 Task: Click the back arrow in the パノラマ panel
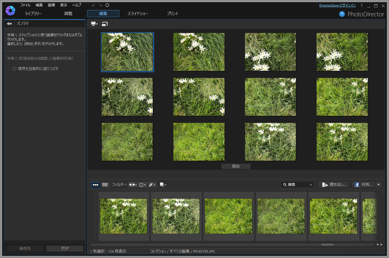[10, 24]
